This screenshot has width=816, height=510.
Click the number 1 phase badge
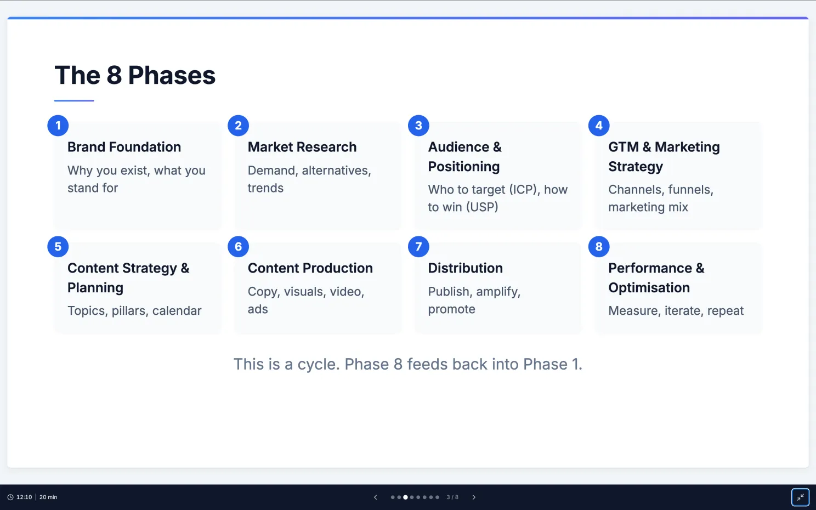pyautogui.click(x=58, y=126)
